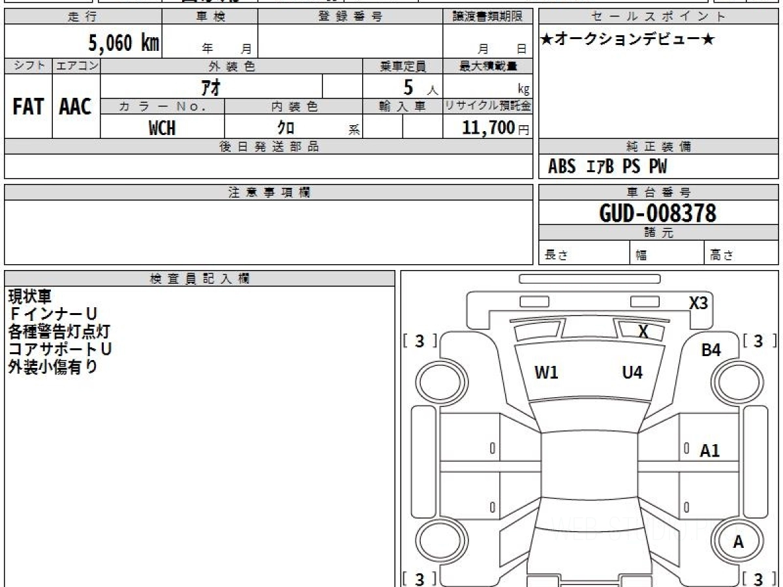Click the ABS エアB PS PW equipment line
This screenshot has height=587, width=783.
(607, 167)
